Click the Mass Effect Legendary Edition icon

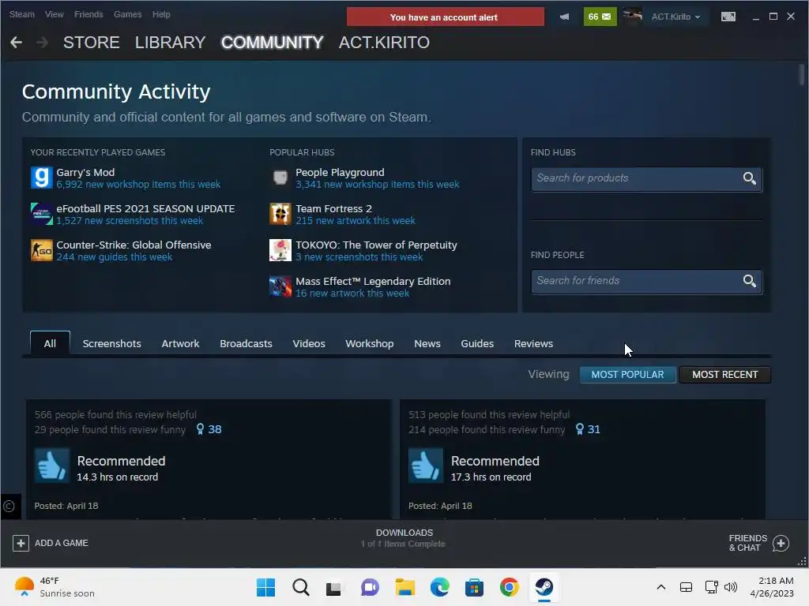(x=280, y=286)
